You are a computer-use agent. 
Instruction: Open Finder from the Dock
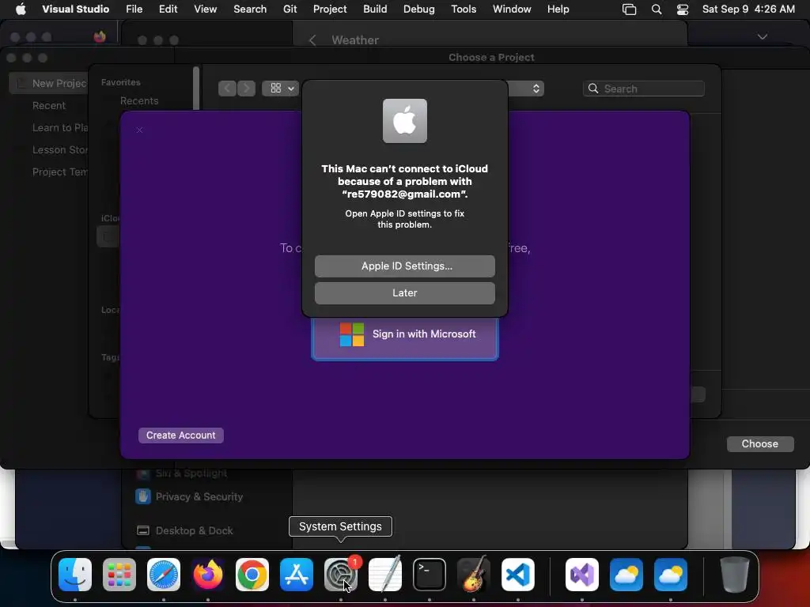(x=75, y=575)
